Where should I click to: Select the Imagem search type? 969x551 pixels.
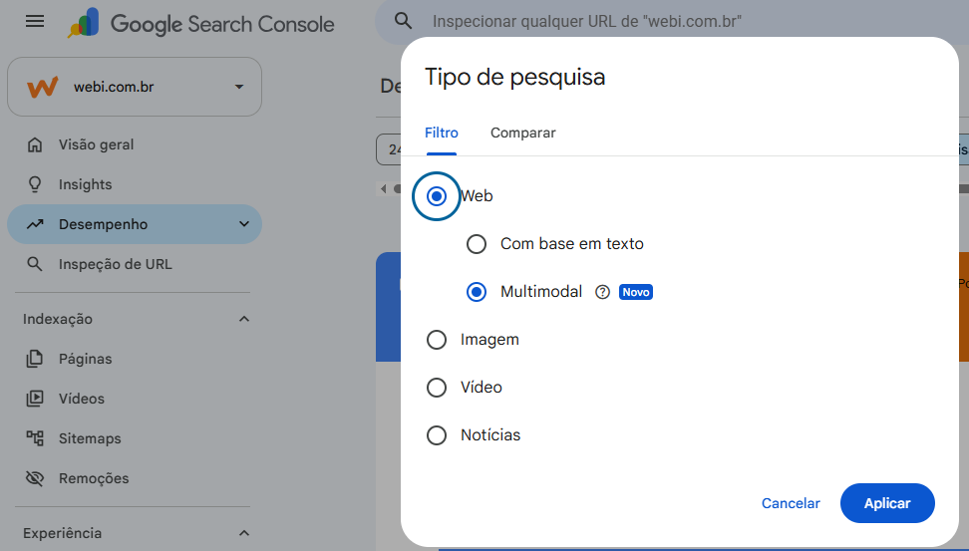point(437,340)
